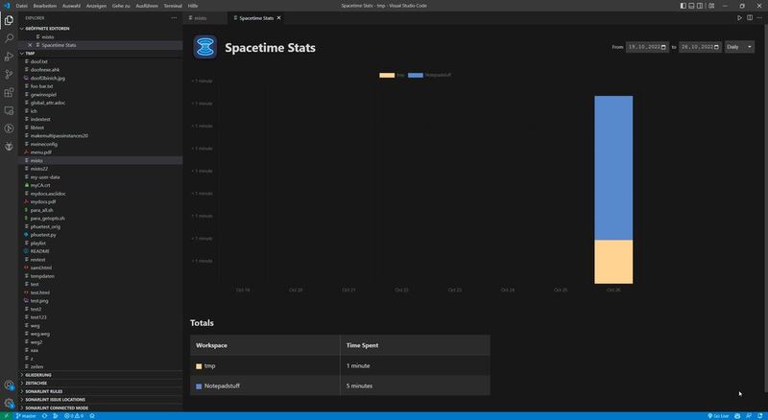Image resolution: width=768 pixels, height=420 pixels.
Task: Open the Bearbeiten menu
Action: tap(44, 6)
